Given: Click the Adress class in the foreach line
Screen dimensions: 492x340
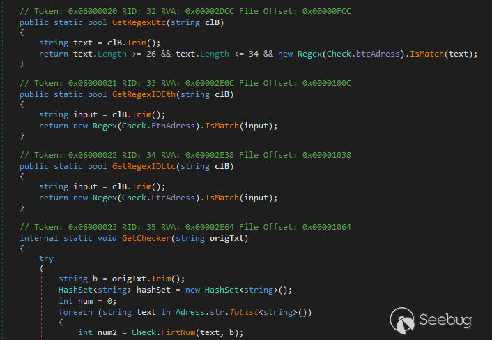Looking at the screenshot, I should click(190, 312).
